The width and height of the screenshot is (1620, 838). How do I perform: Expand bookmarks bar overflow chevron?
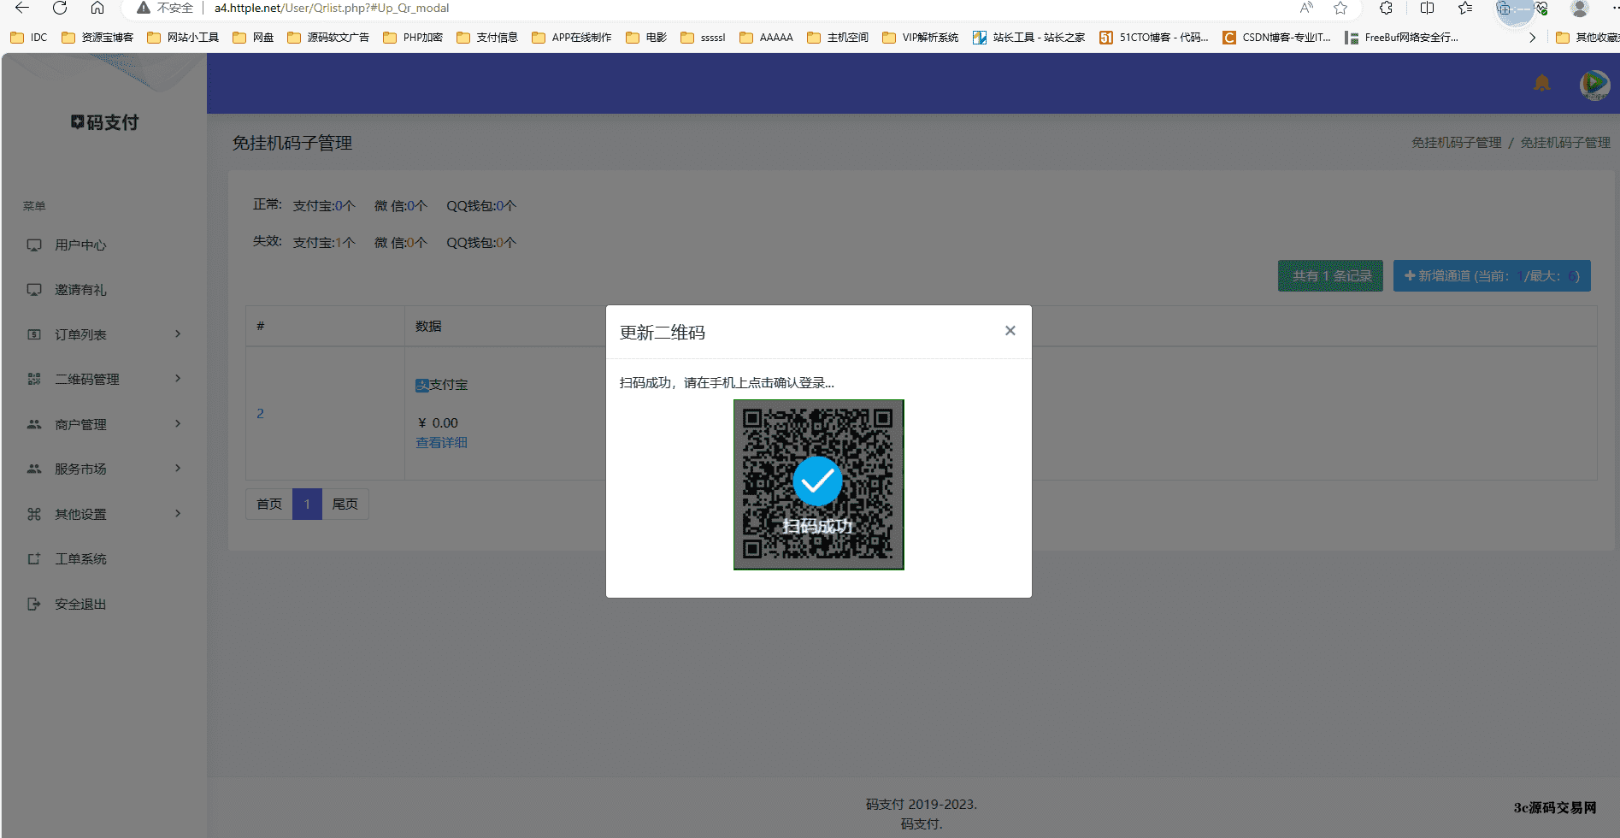click(1532, 38)
